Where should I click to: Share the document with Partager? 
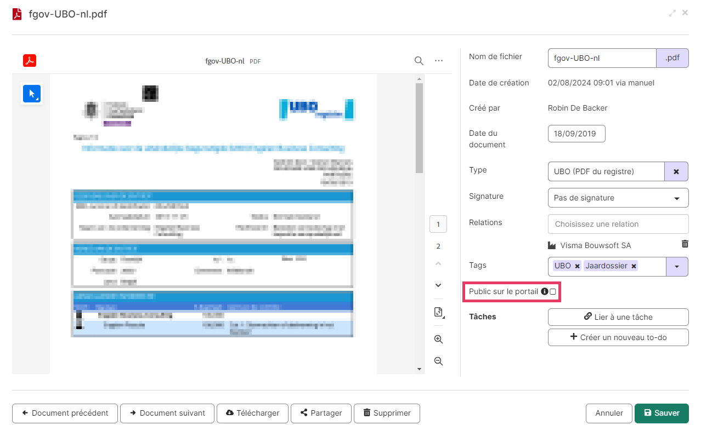(321, 413)
